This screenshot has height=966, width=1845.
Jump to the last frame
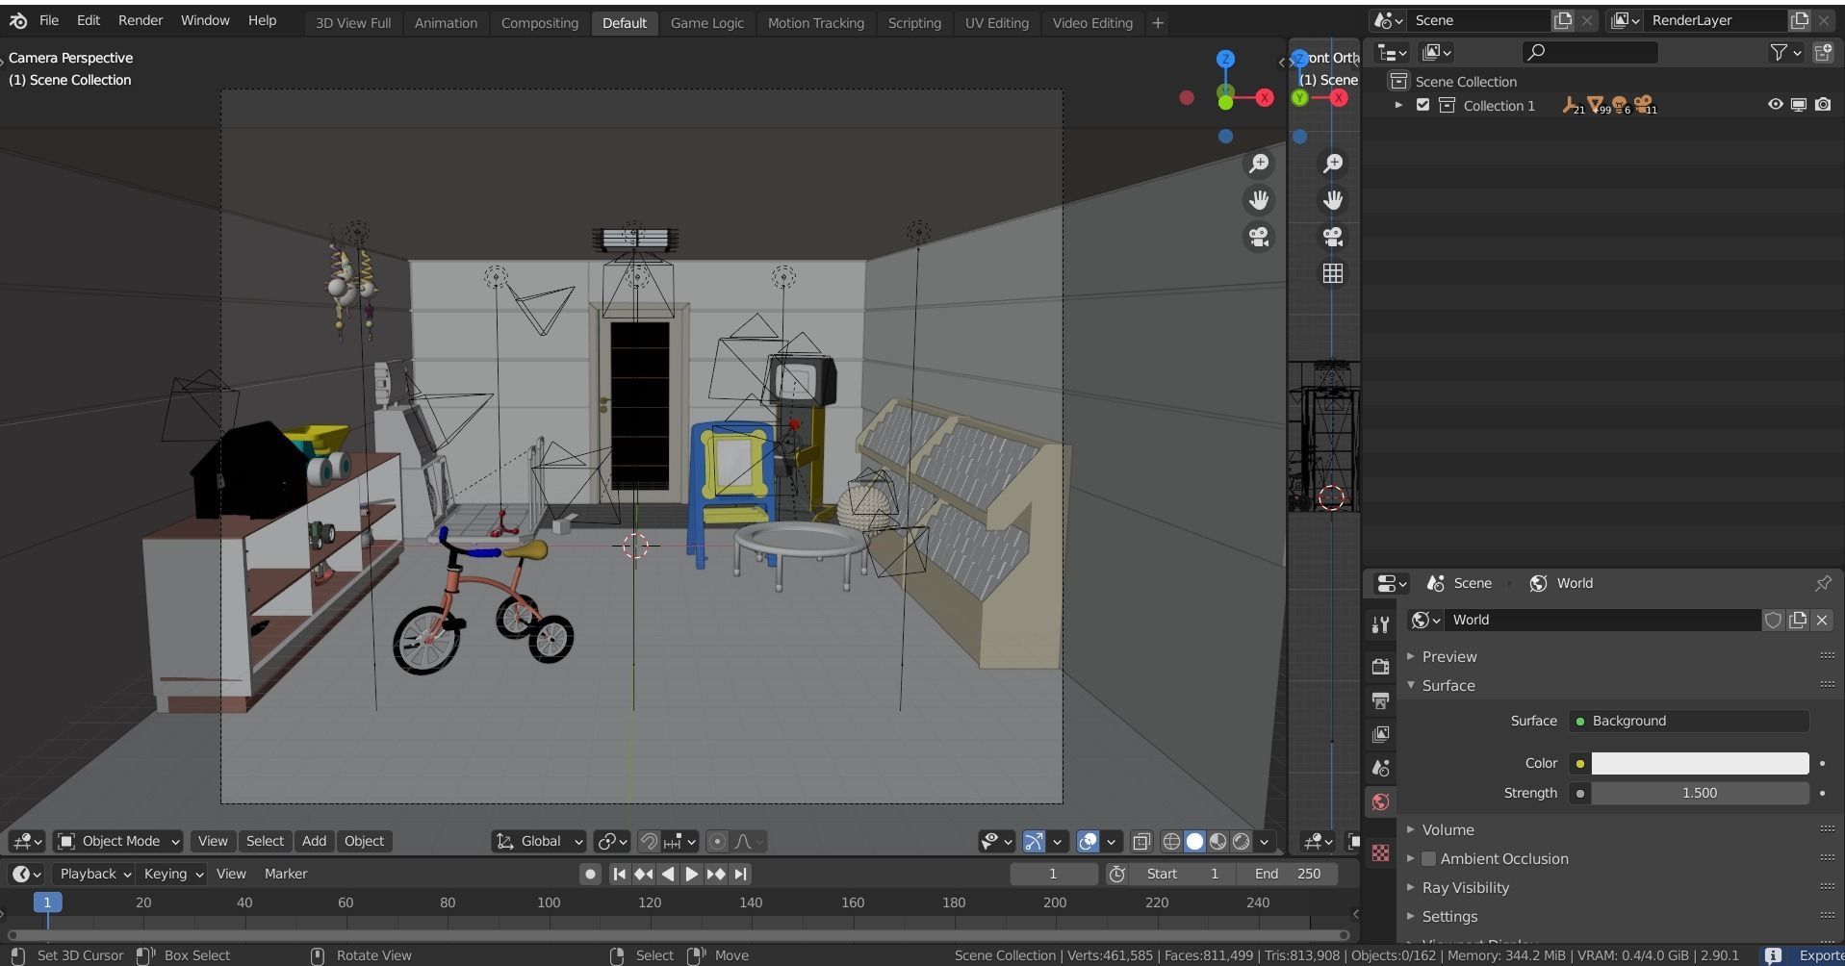pos(739,874)
